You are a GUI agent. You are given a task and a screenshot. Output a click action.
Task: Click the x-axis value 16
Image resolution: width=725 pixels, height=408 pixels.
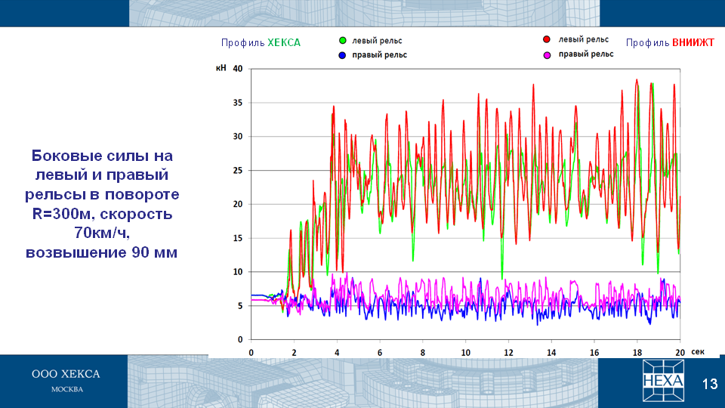click(594, 353)
